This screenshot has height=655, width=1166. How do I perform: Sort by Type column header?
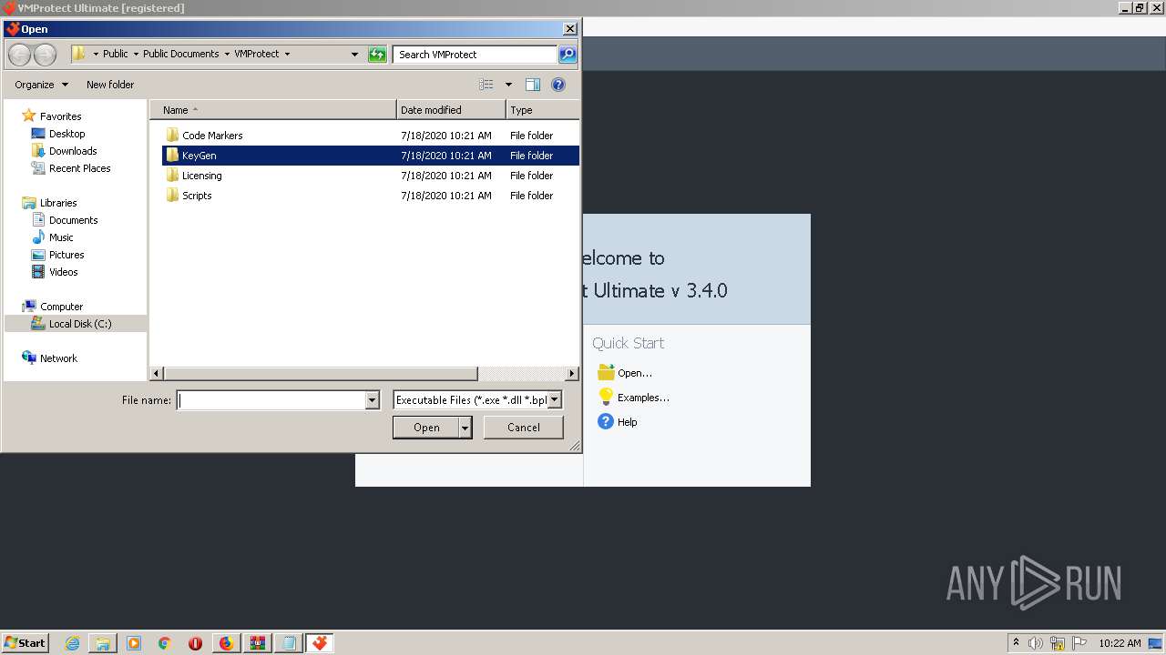542,110
